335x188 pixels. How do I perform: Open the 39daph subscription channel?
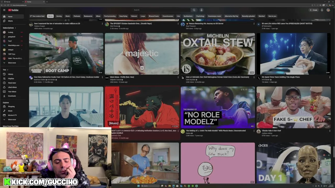coord(13,50)
